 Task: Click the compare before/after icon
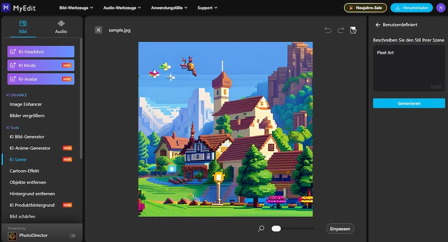(353, 30)
